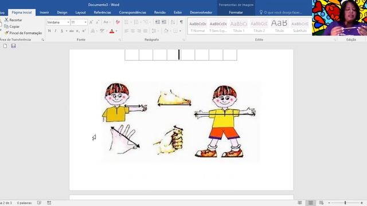The height and width of the screenshot is (206, 367).
Task: Open the Design ribbon tab
Action: tap(62, 13)
